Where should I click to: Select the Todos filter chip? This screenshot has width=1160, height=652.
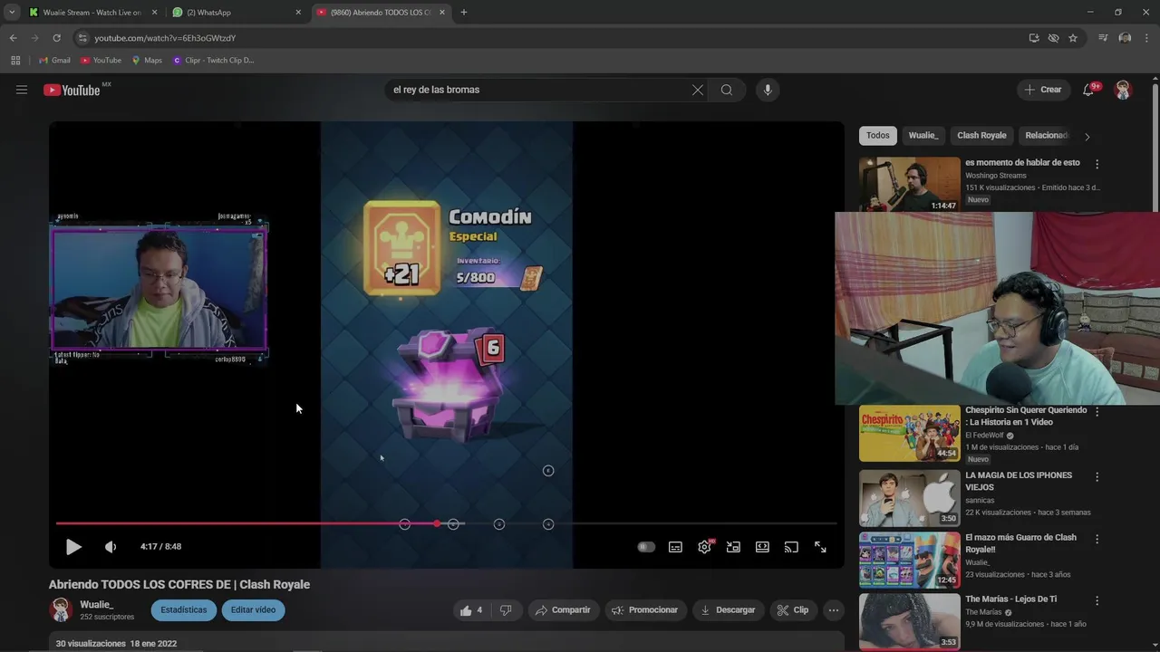(x=877, y=135)
